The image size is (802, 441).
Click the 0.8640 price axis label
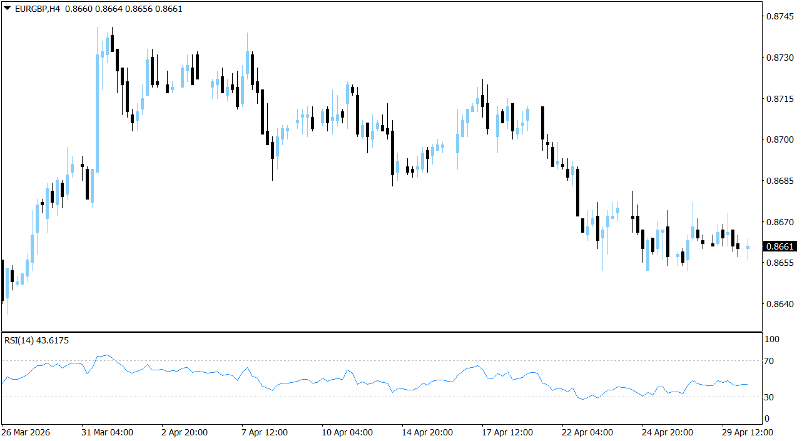point(778,303)
